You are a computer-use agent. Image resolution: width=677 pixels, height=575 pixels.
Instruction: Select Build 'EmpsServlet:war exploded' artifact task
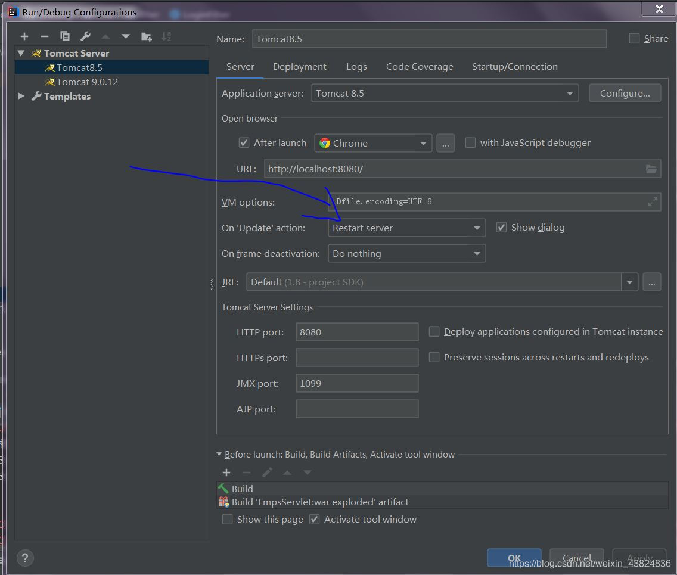click(x=442, y=502)
